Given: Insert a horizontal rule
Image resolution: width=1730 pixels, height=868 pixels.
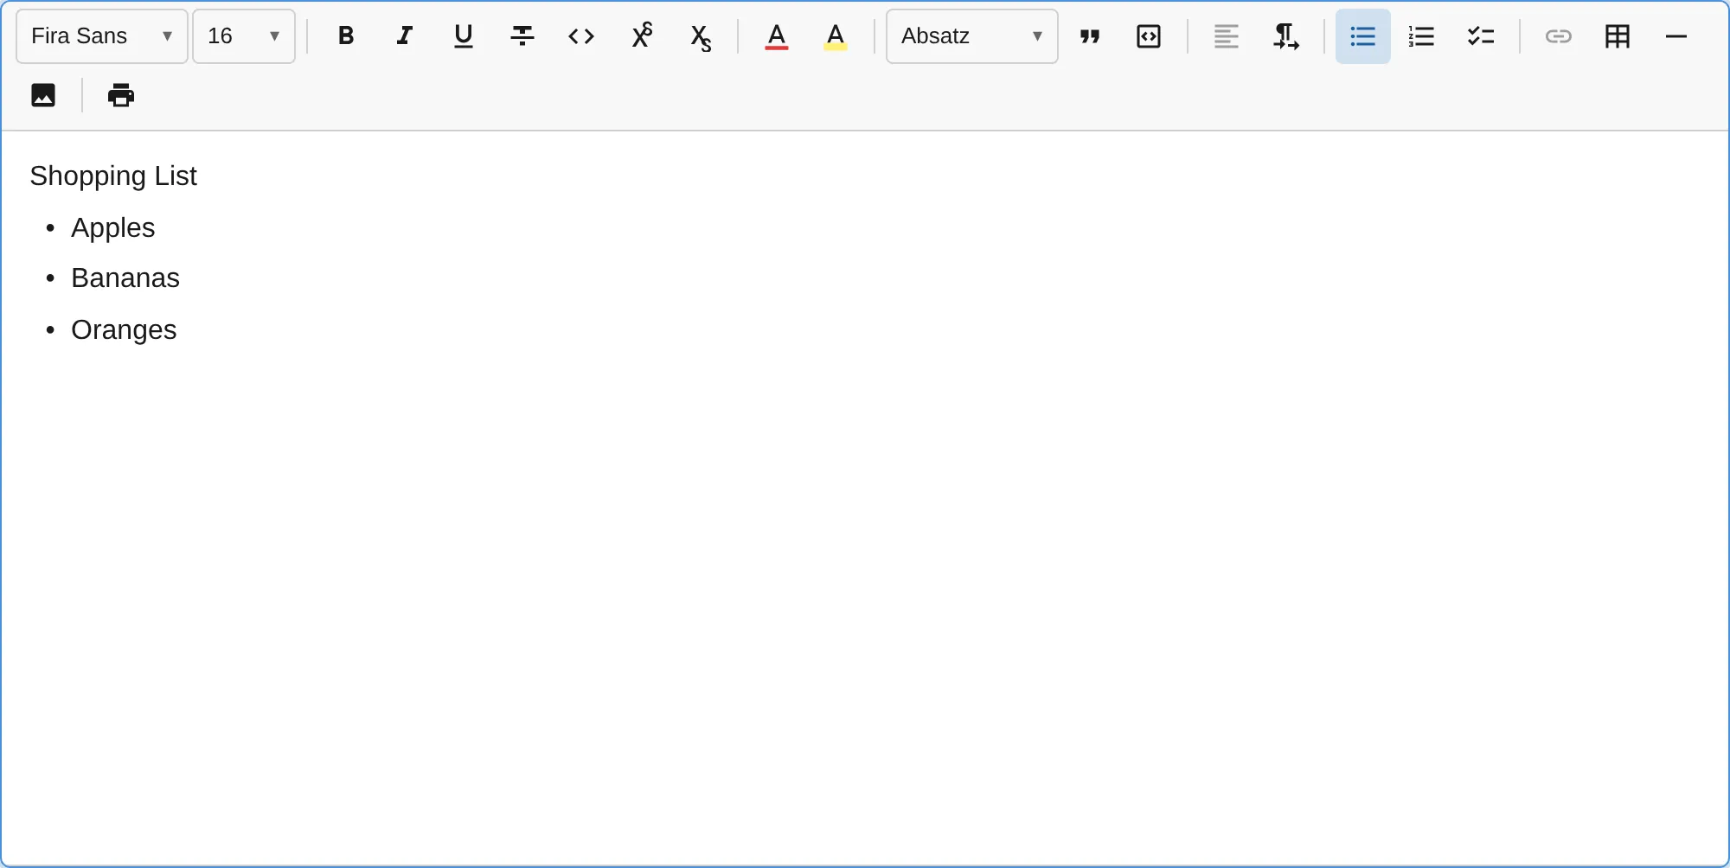Looking at the screenshot, I should [1676, 35].
